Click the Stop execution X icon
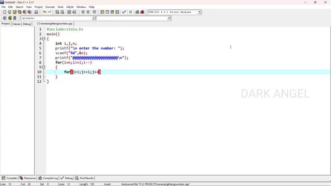Viewport: 331px width, 186px height. pos(130,12)
